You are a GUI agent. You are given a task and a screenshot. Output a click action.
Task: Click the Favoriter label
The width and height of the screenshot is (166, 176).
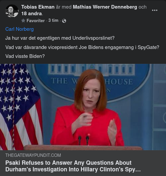click(36, 21)
